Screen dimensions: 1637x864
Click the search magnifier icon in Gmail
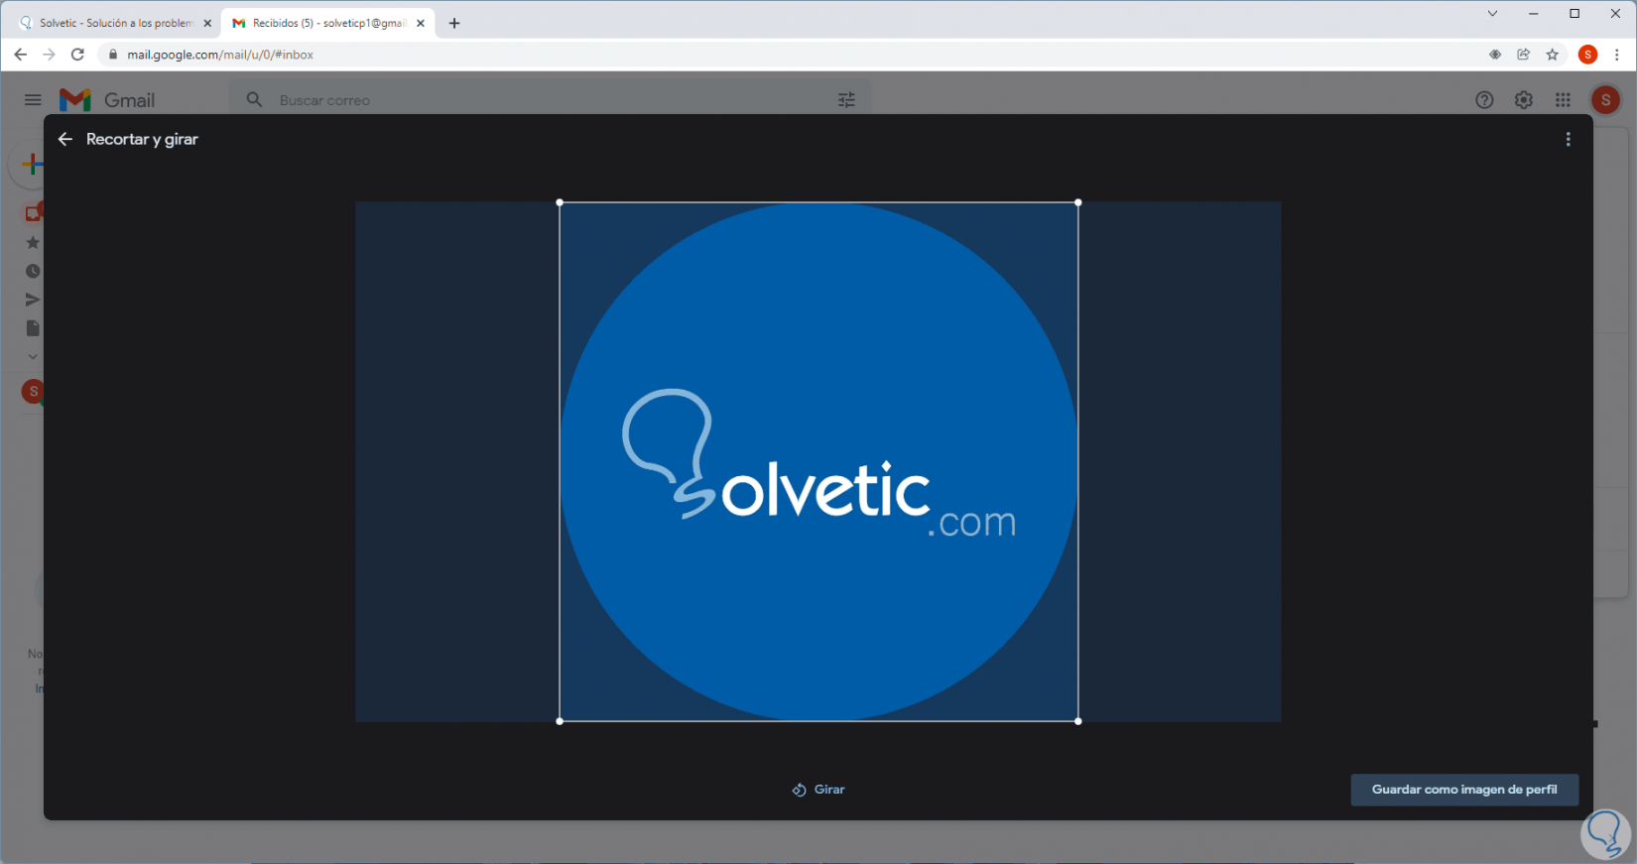tap(255, 100)
